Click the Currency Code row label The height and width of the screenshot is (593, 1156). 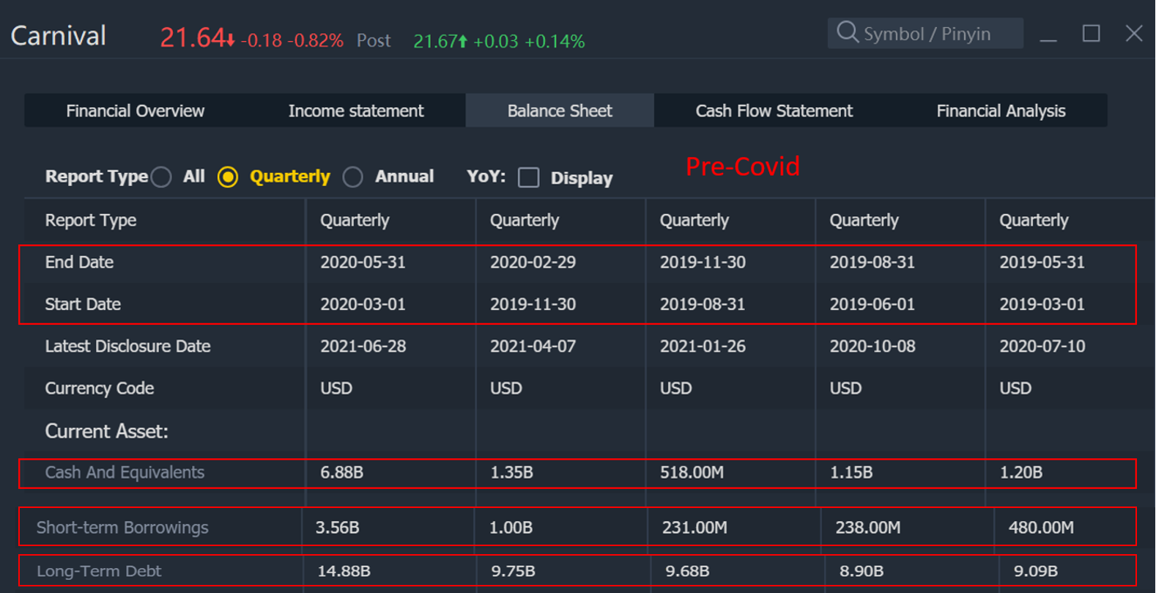pyautogui.click(x=100, y=388)
